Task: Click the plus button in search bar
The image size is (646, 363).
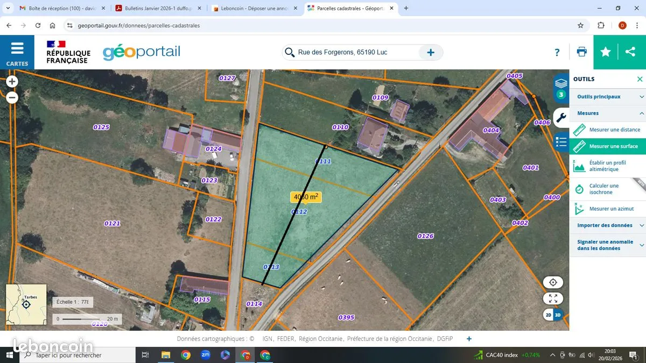Action: (x=431, y=52)
